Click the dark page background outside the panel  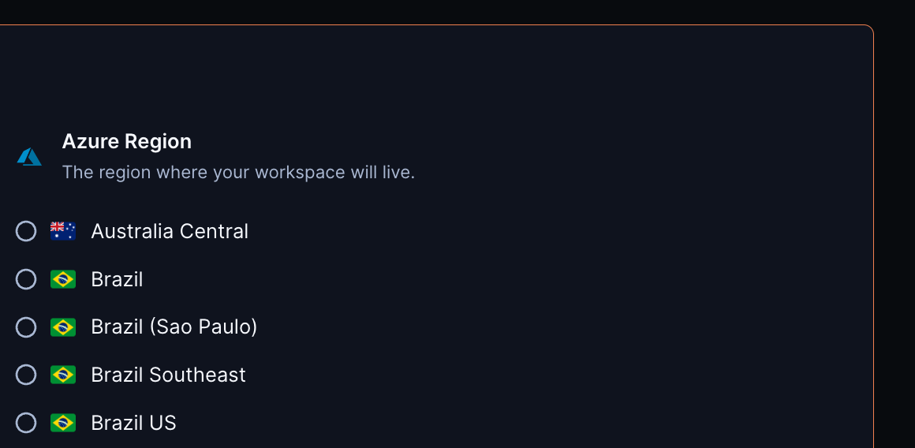click(895, 237)
